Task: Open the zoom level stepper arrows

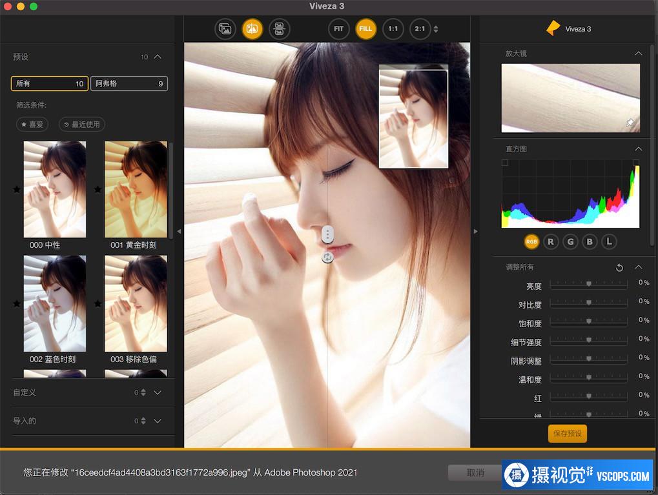Action: (x=436, y=29)
